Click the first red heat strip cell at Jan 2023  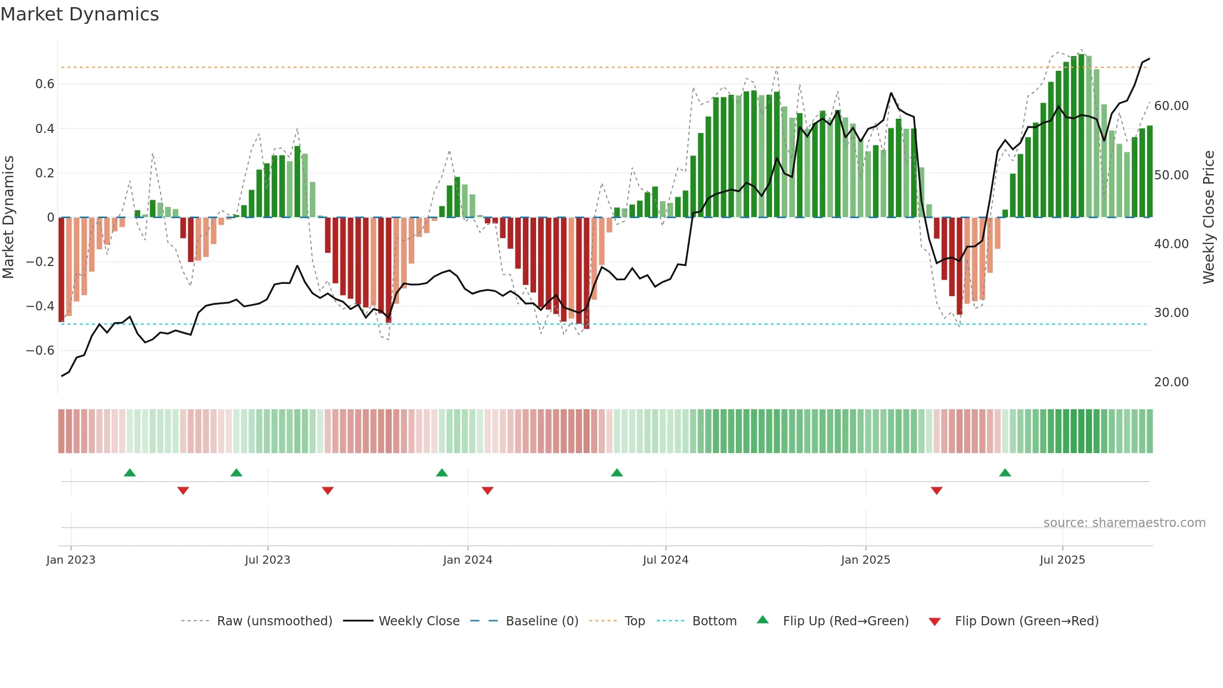61,431
